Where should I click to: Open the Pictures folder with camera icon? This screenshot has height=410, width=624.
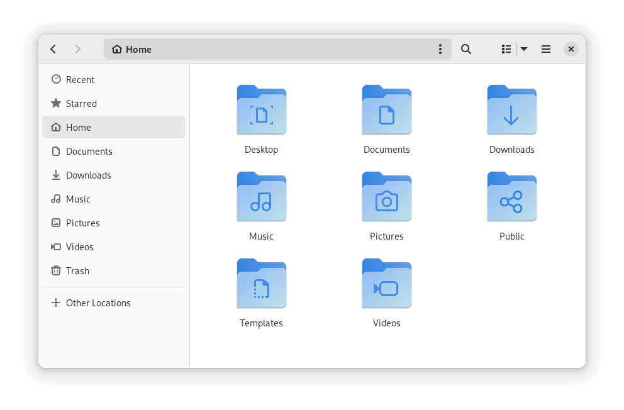pyautogui.click(x=386, y=197)
